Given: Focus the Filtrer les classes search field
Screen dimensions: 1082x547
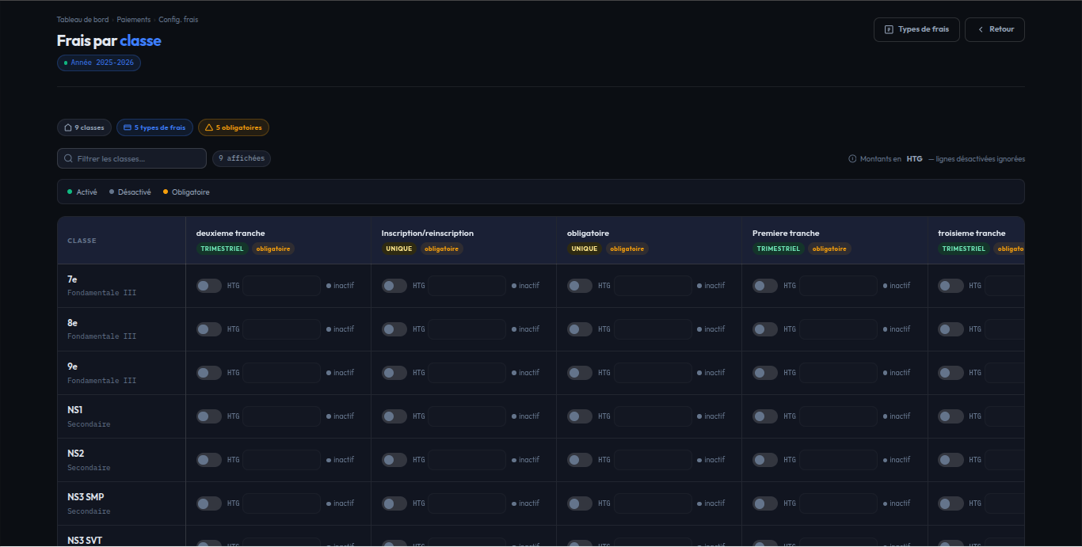Looking at the screenshot, I should coord(131,158).
